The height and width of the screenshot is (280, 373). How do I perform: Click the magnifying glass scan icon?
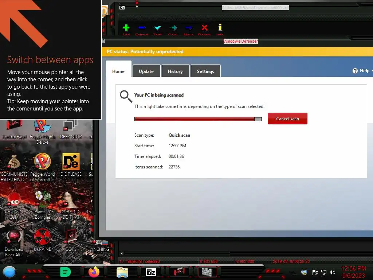(126, 96)
